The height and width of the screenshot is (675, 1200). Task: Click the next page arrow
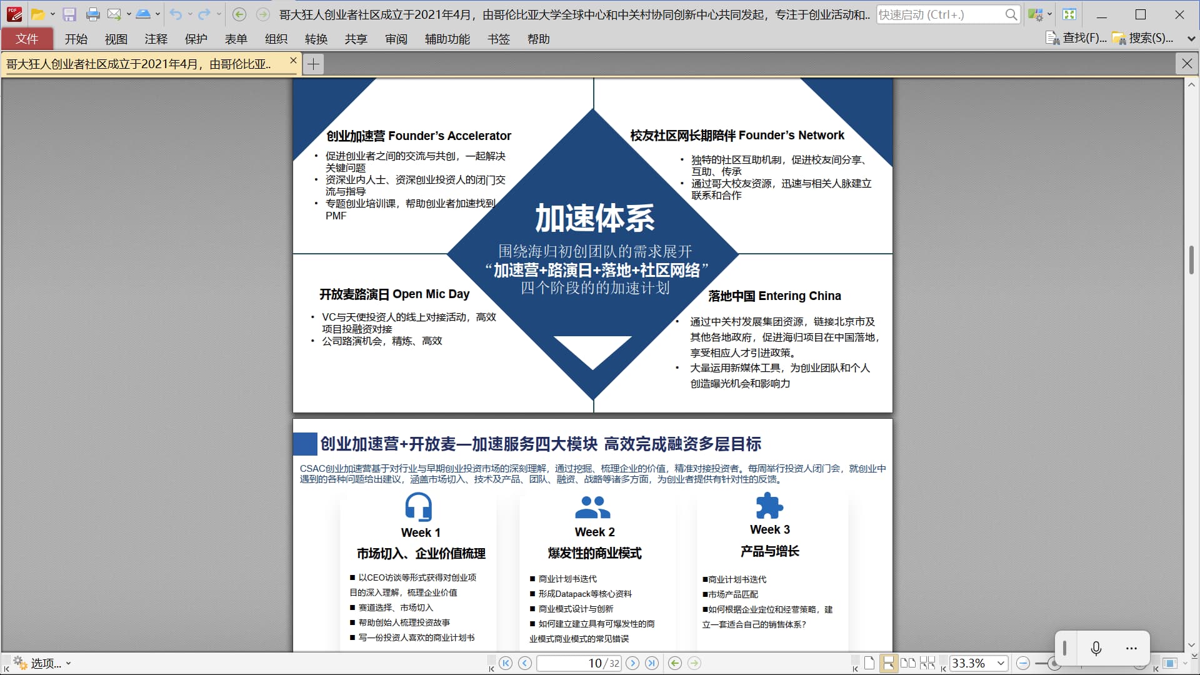coord(632,663)
